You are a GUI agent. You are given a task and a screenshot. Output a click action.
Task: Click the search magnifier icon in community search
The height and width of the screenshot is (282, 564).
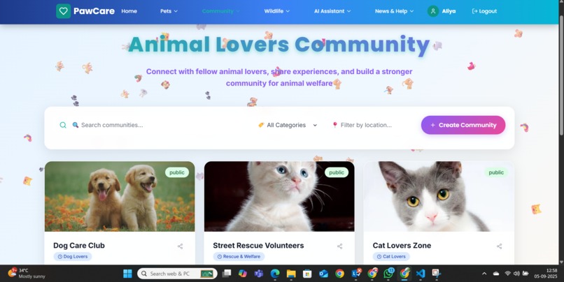coord(63,125)
